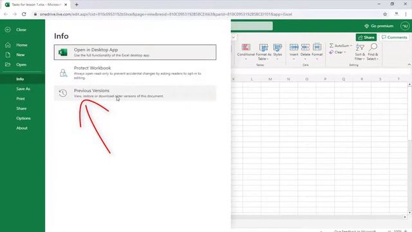Choose Save As in the sidebar
412x232 pixels.
pyautogui.click(x=23, y=89)
